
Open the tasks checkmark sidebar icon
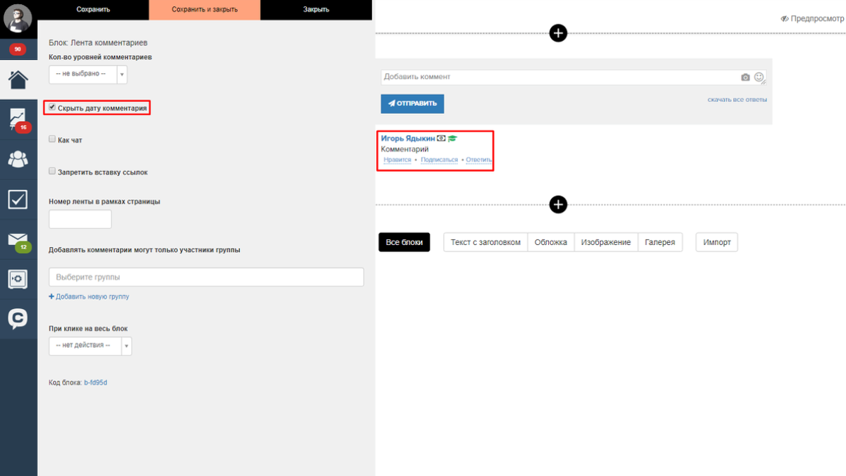pyautogui.click(x=18, y=199)
